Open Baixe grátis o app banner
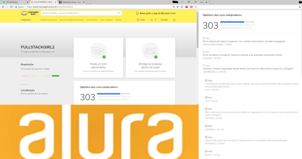 [x=156, y=13]
